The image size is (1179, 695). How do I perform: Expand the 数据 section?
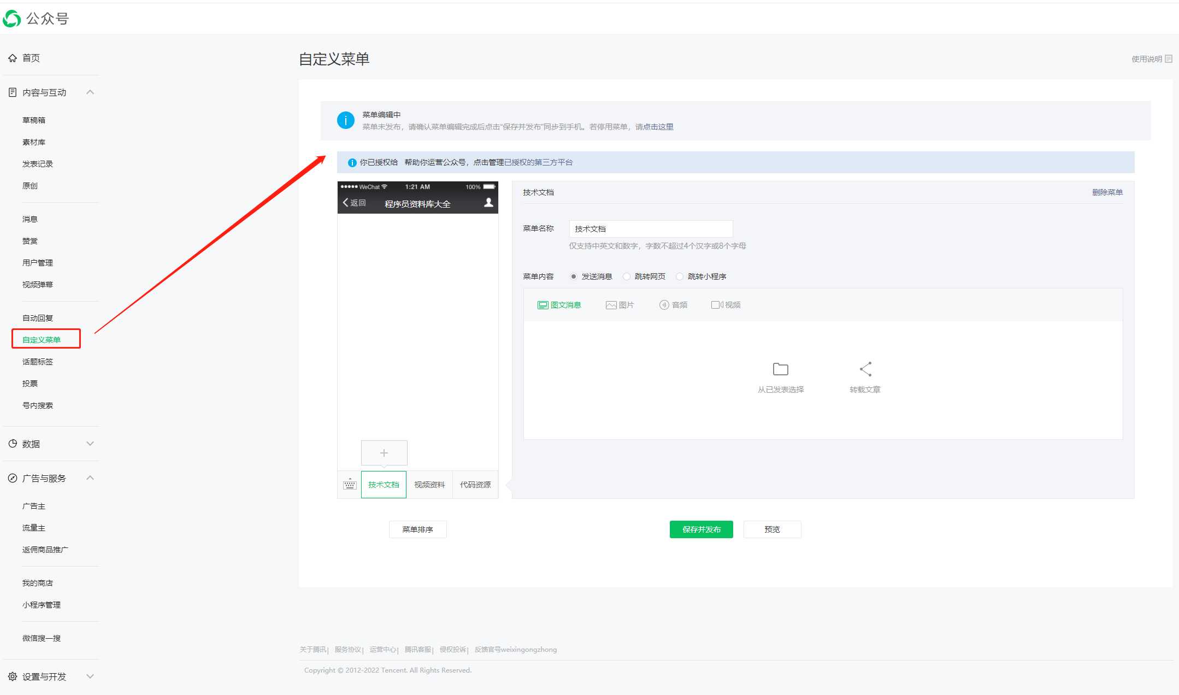(x=90, y=444)
